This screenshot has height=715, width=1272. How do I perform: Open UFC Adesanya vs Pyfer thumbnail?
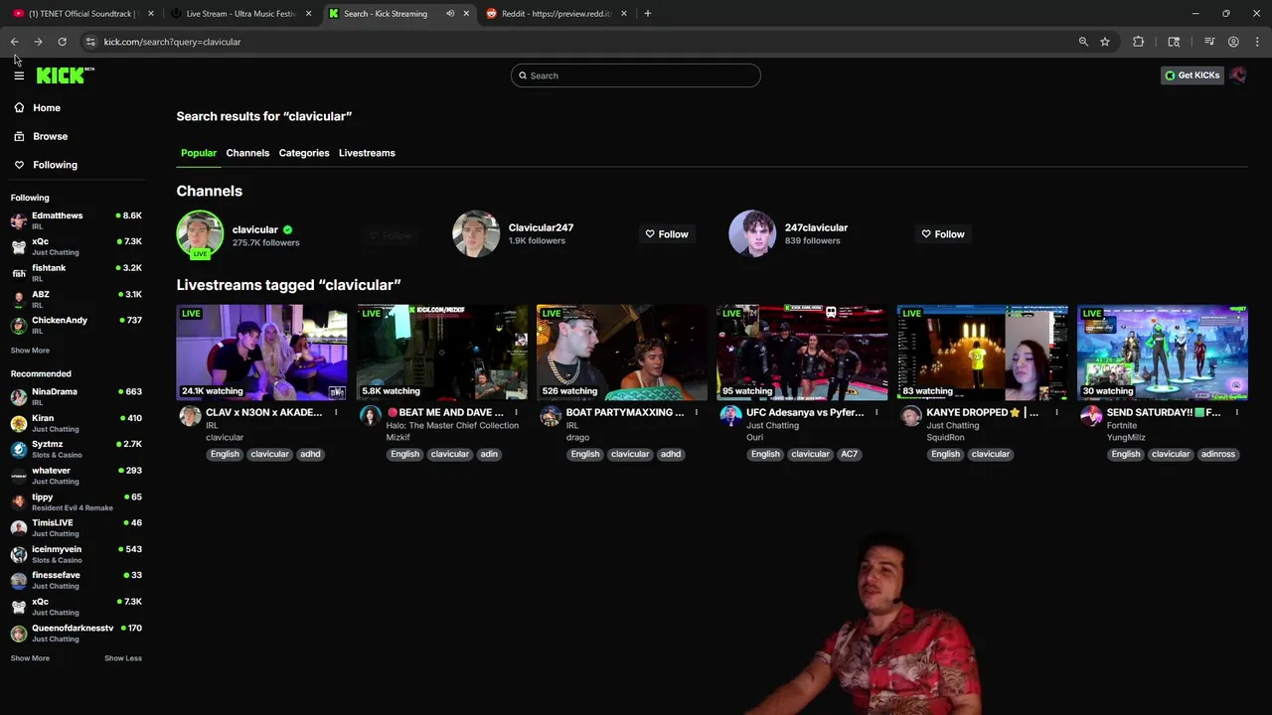coord(802,353)
